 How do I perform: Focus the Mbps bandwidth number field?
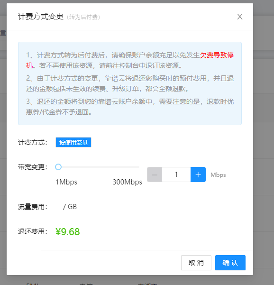click(176, 175)
